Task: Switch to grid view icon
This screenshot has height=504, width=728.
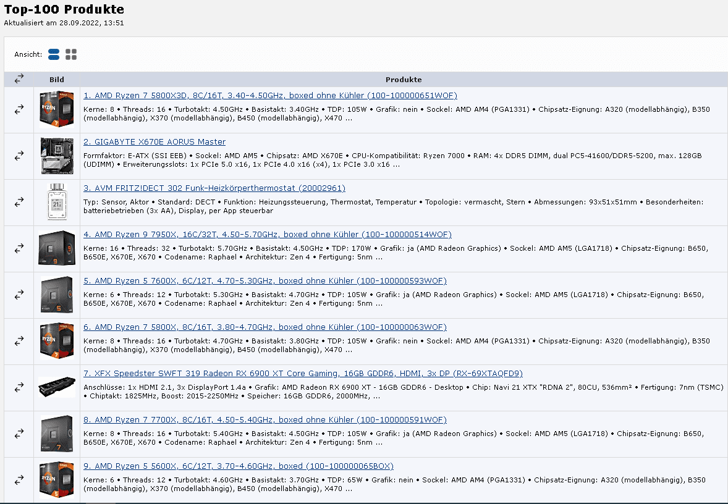Action: tap(71, 54)
